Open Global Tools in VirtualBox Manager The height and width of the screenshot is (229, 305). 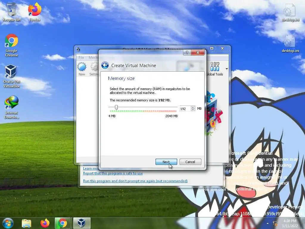tap(215, 69)
